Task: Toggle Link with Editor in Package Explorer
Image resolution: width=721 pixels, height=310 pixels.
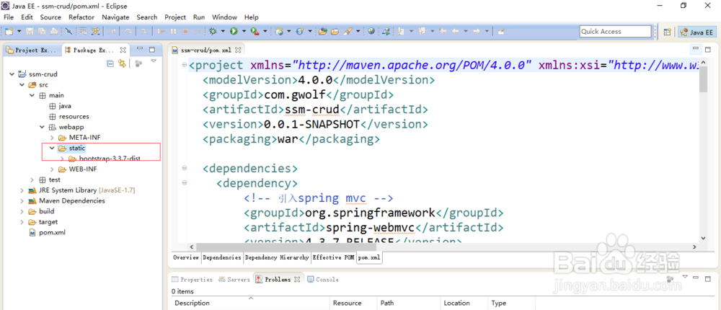Action: (122, 63)
